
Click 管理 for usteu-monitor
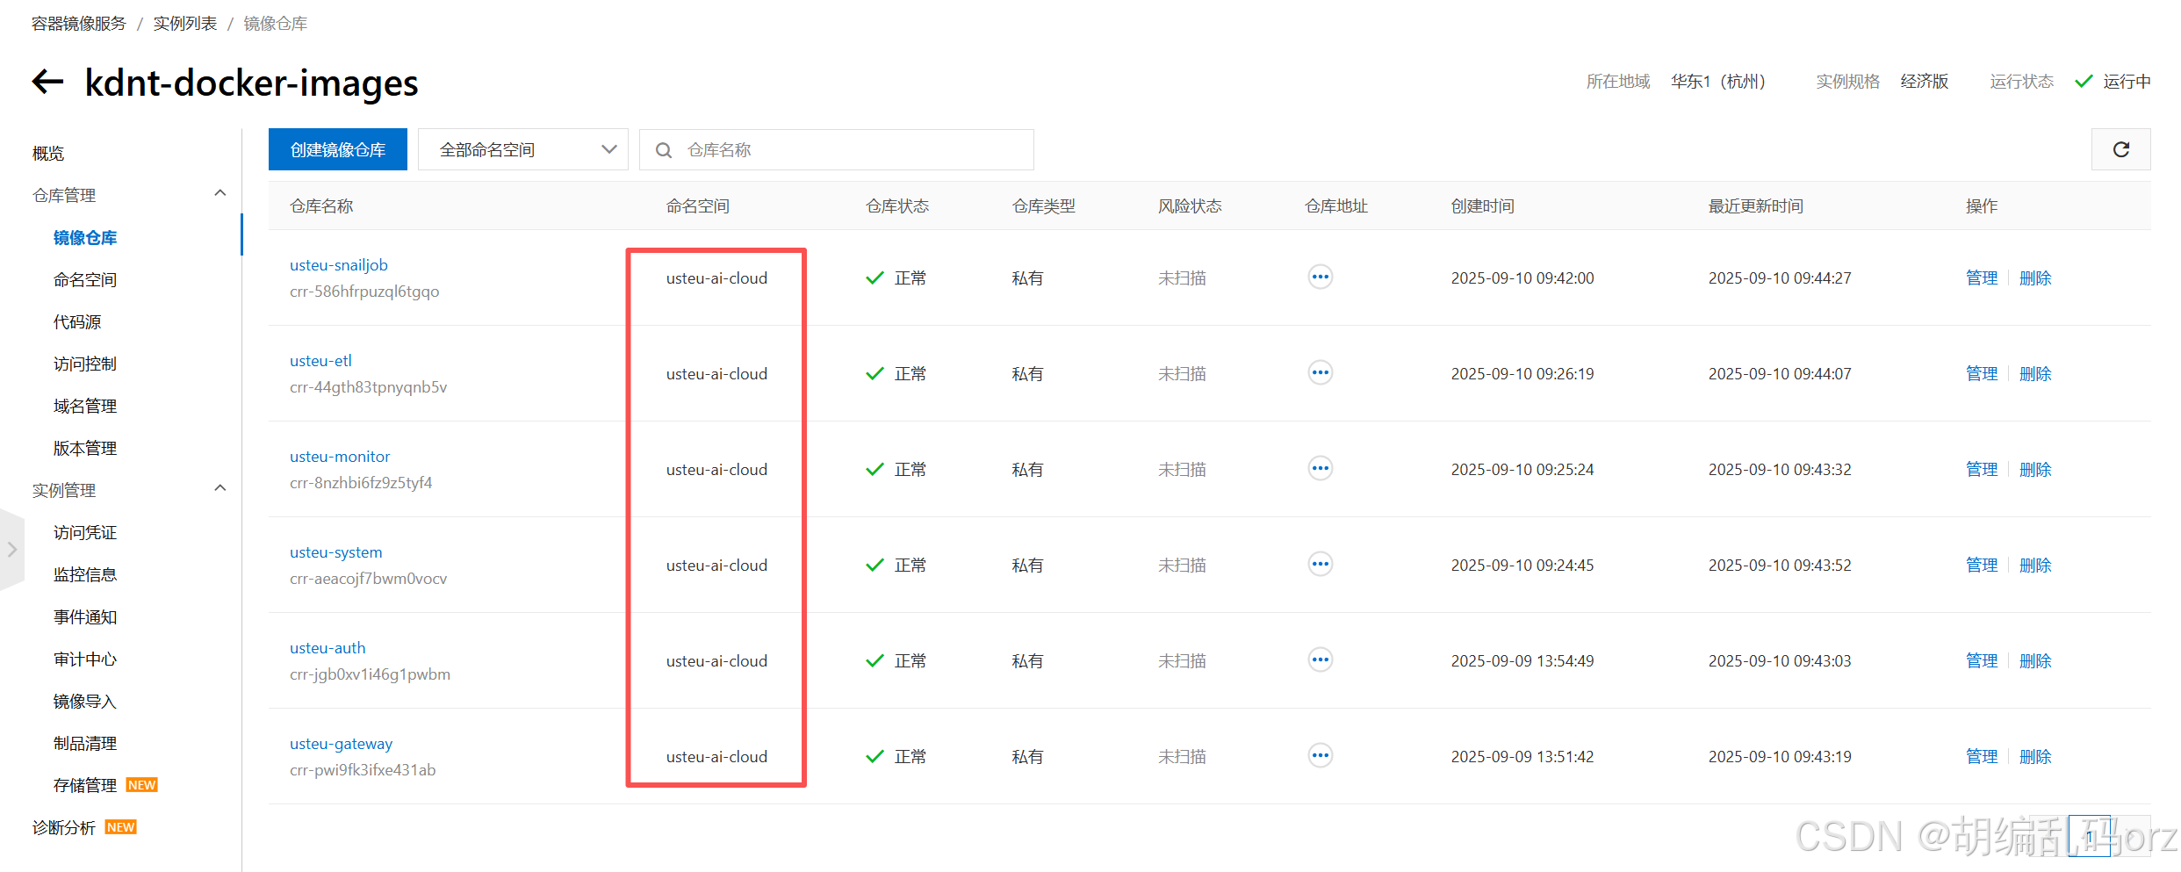(x=1982, y=469)
